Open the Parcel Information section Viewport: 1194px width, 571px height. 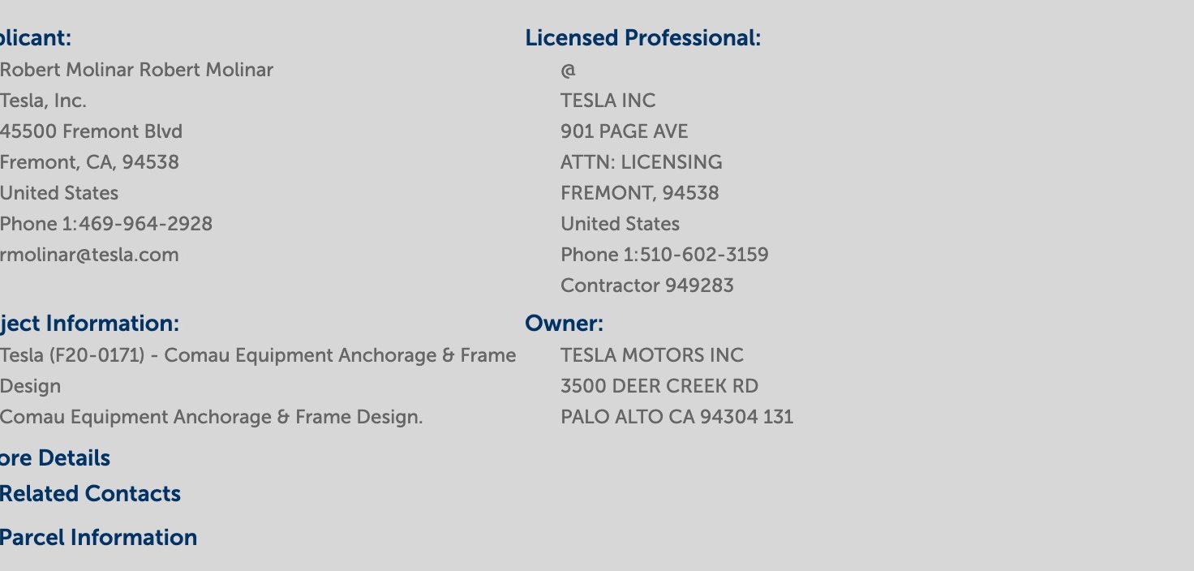coord(98,538)
